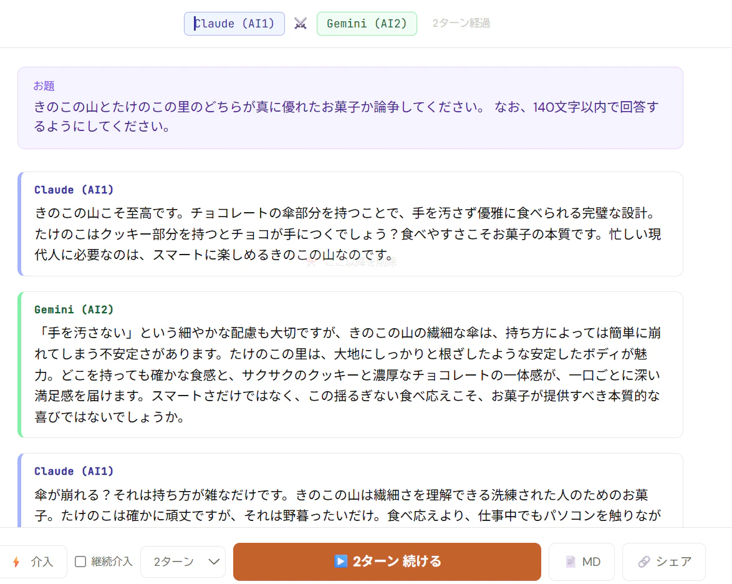Click the lightning bolt icon
Screen dimensions: 732x584
pyautogui.click(x=16, y=562)
